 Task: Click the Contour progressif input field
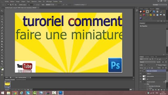pyautogui.click(x=30, y=5)
